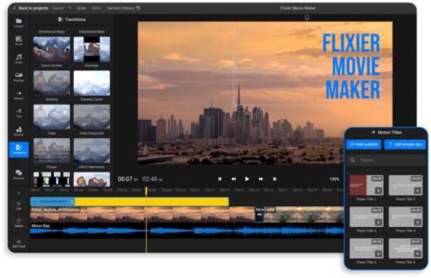431x278 pixels.
Task: Click Back to projects
Action: (x=31, y=8)
